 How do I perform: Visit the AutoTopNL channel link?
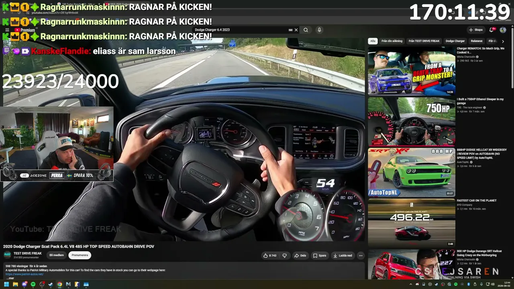click(464, 162)
